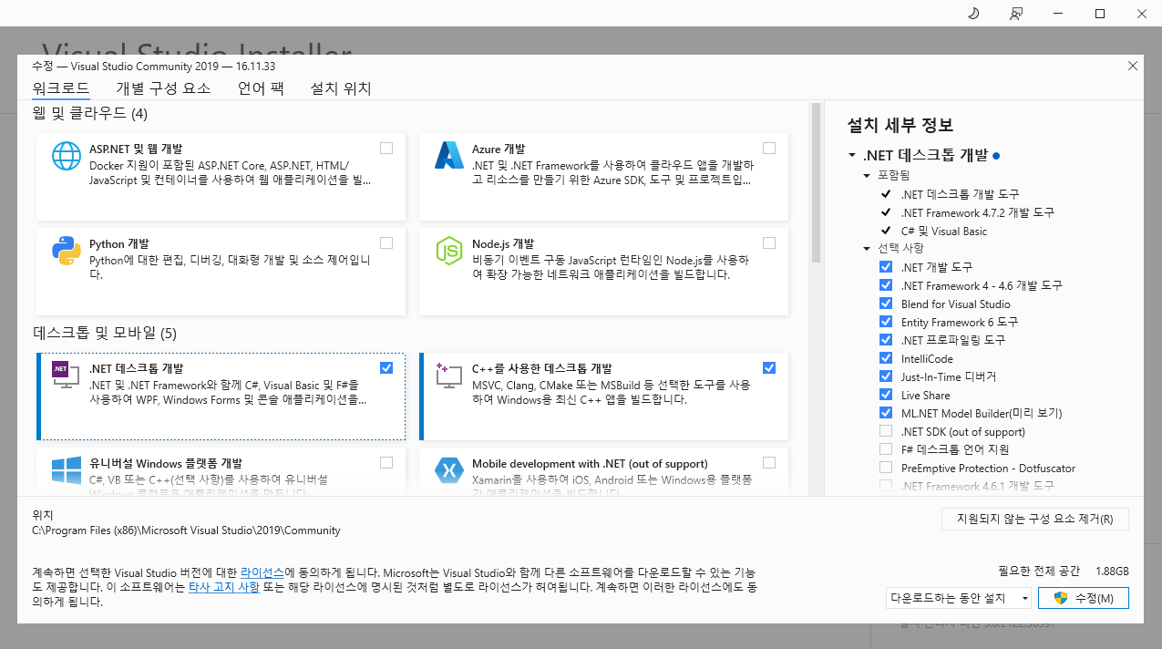
Task: Click the Python development logo icon
Action: pos(67,251)
